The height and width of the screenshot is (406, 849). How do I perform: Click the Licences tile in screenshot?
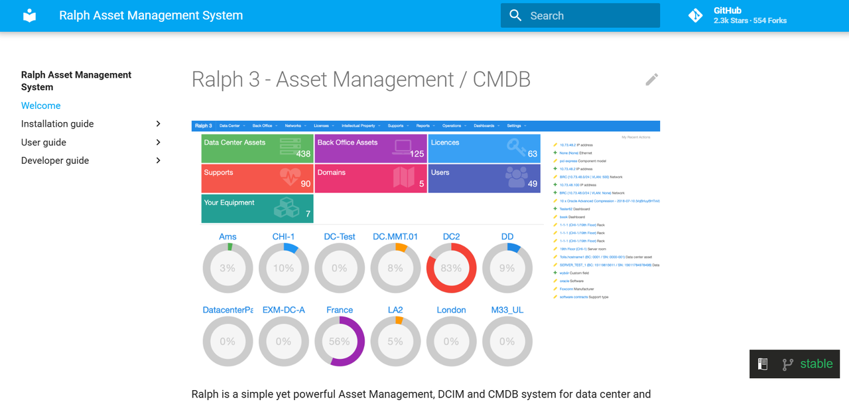tap(484, 149)
